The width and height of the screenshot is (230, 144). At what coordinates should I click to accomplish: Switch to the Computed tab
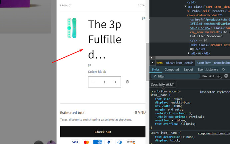(172, 70)
